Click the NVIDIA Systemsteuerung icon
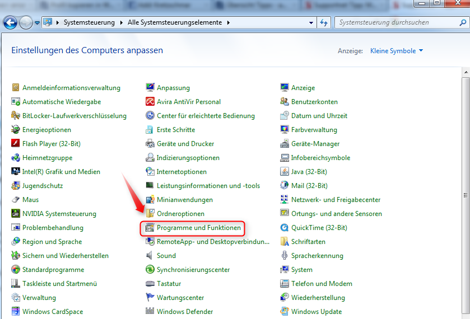 tap(16, 214)
